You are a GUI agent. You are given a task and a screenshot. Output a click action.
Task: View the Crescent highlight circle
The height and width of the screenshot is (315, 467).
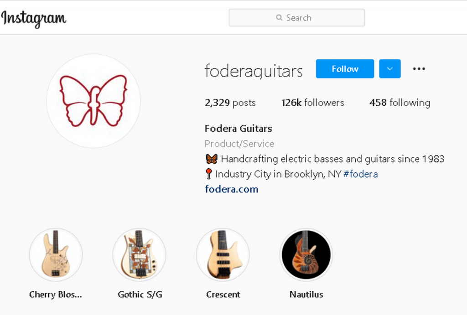(223, 255)
